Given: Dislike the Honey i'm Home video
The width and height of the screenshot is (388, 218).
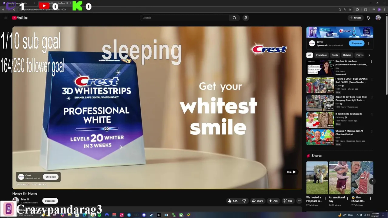Looking at the screenshot, I should coord(244,201).
